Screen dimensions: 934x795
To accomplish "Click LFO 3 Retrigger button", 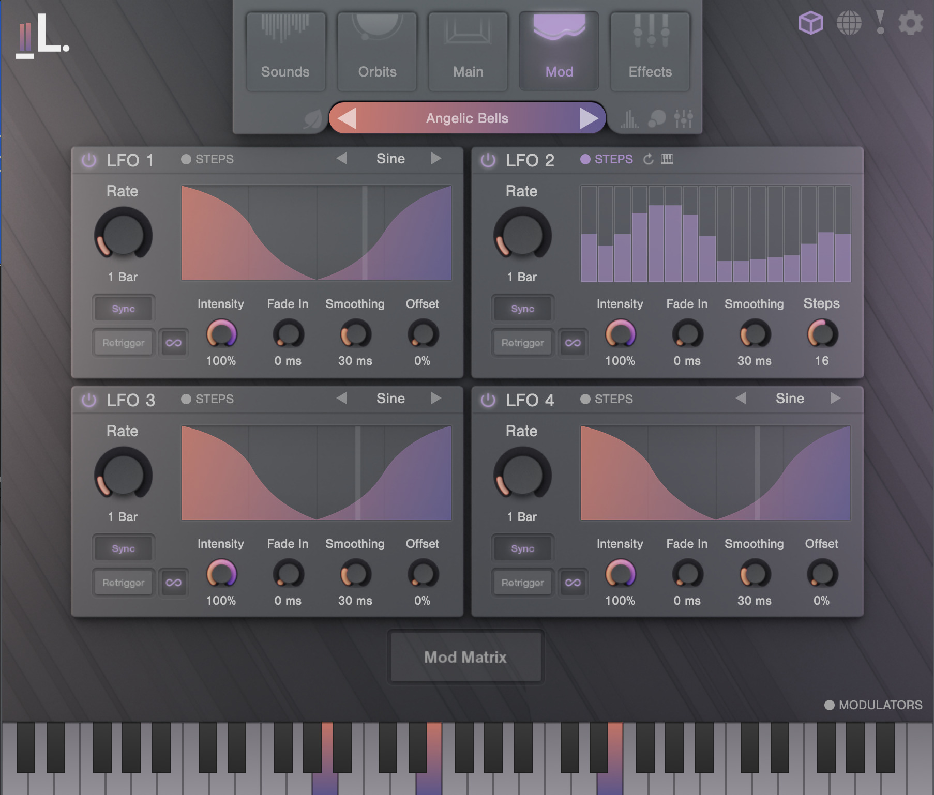I will click(123, 583).
